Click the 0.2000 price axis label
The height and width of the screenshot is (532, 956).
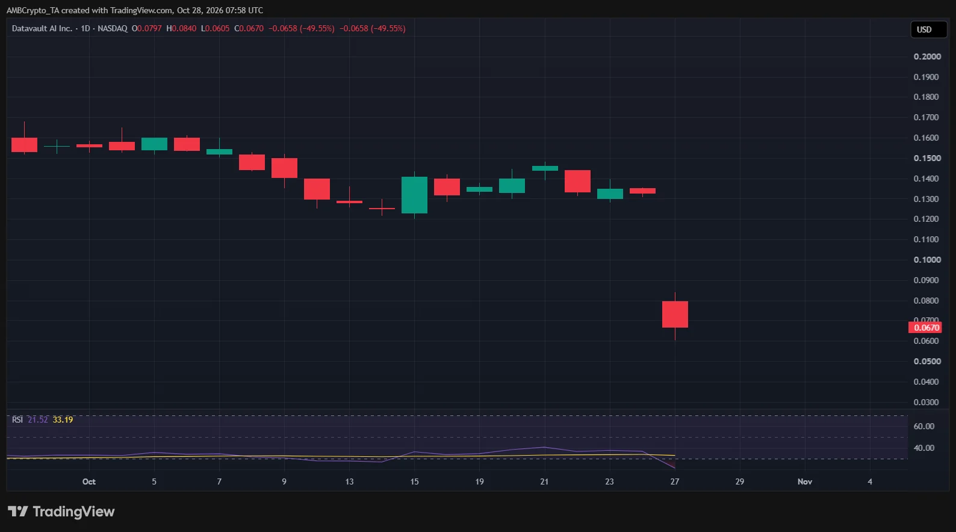pyautogui.click(x=927, y=57)
